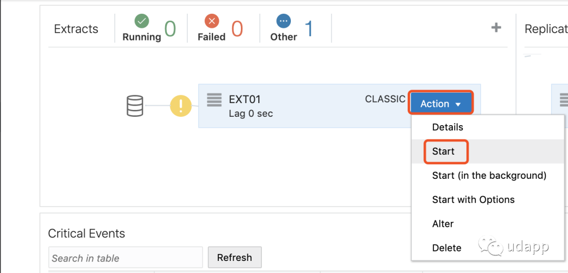Click the database cylinder icon
This screenshot has width=568, height=273.
tap(135, 106)
